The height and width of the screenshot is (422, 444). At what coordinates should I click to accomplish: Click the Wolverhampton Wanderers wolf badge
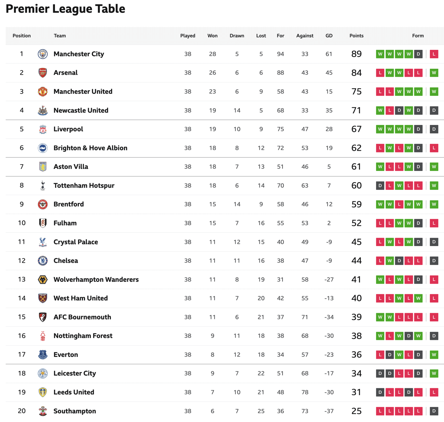click(43, 279)
